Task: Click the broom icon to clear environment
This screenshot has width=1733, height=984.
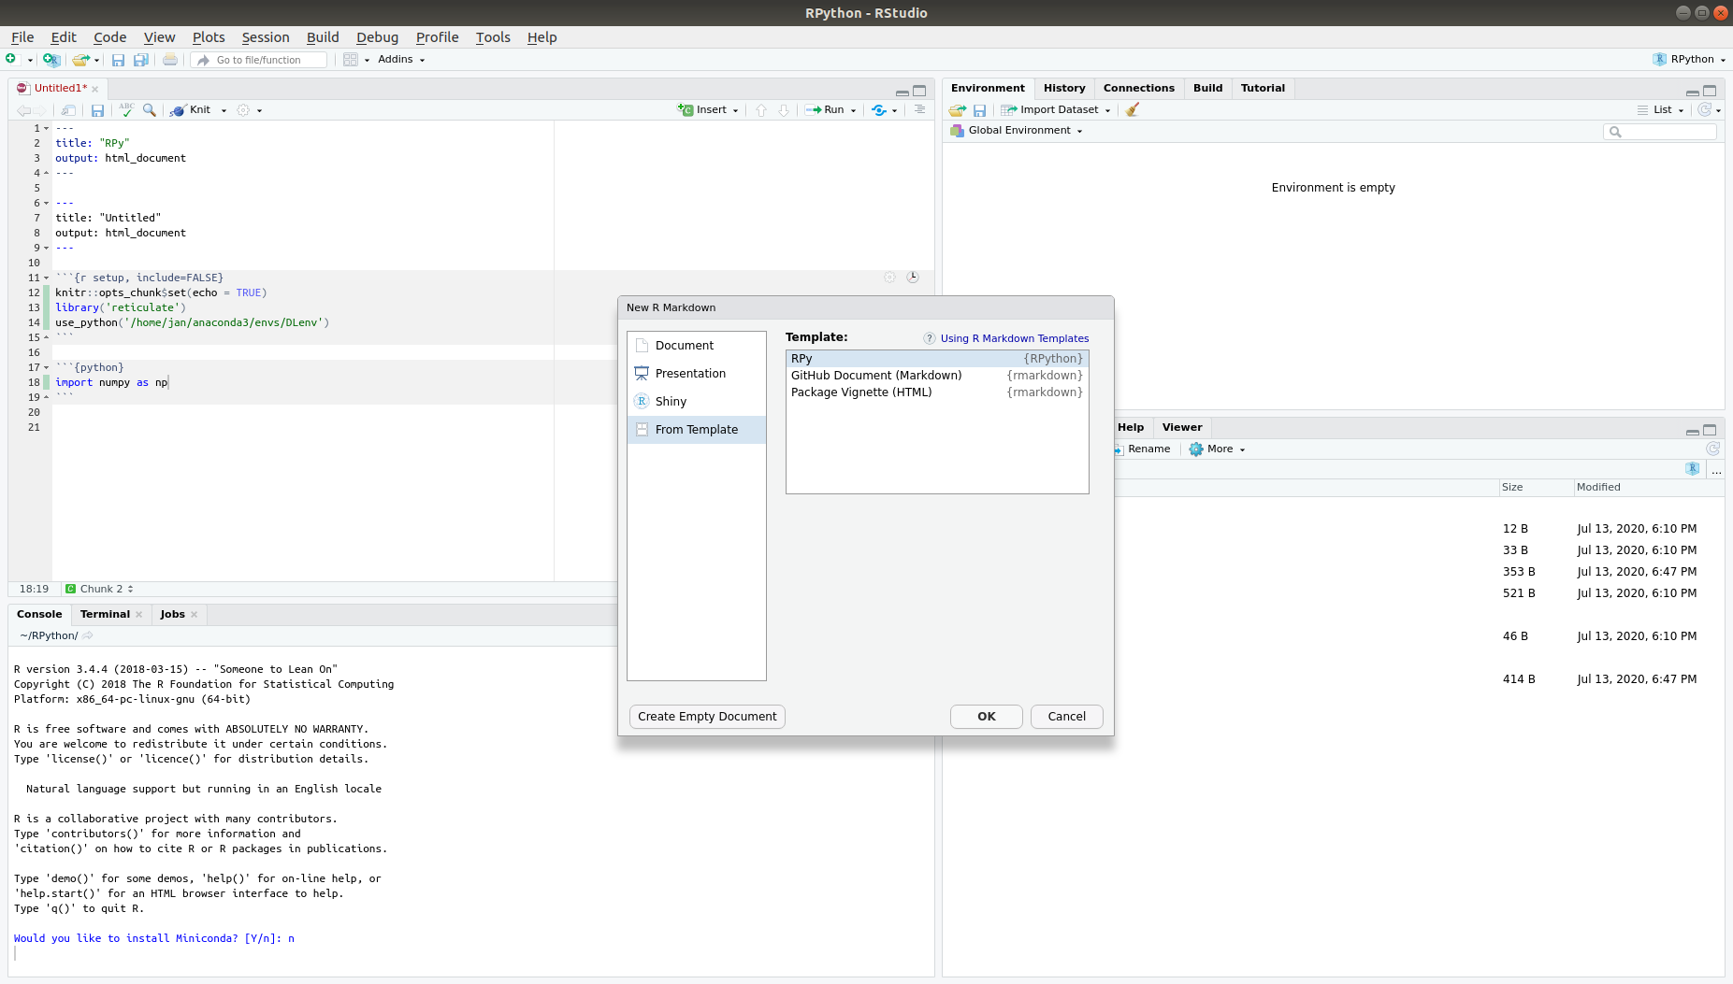Action: pyautogui.click(x=1132, y=109)
